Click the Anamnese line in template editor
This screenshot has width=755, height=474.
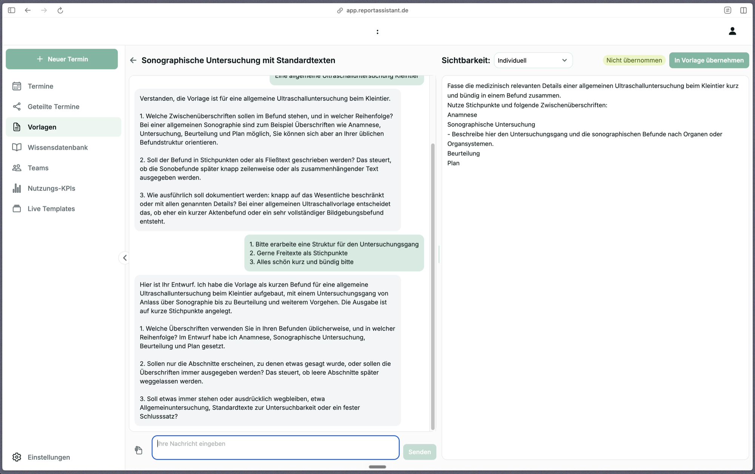click(462, 115)
